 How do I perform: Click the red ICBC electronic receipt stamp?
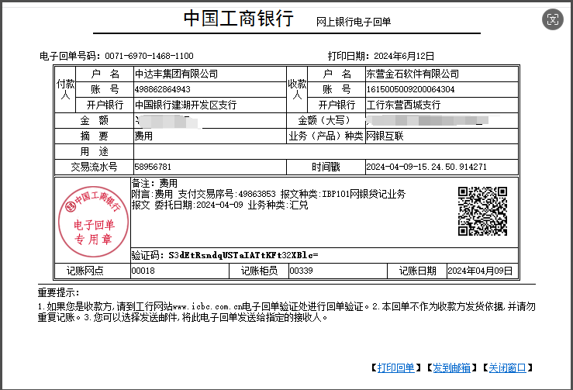(94, 221)
